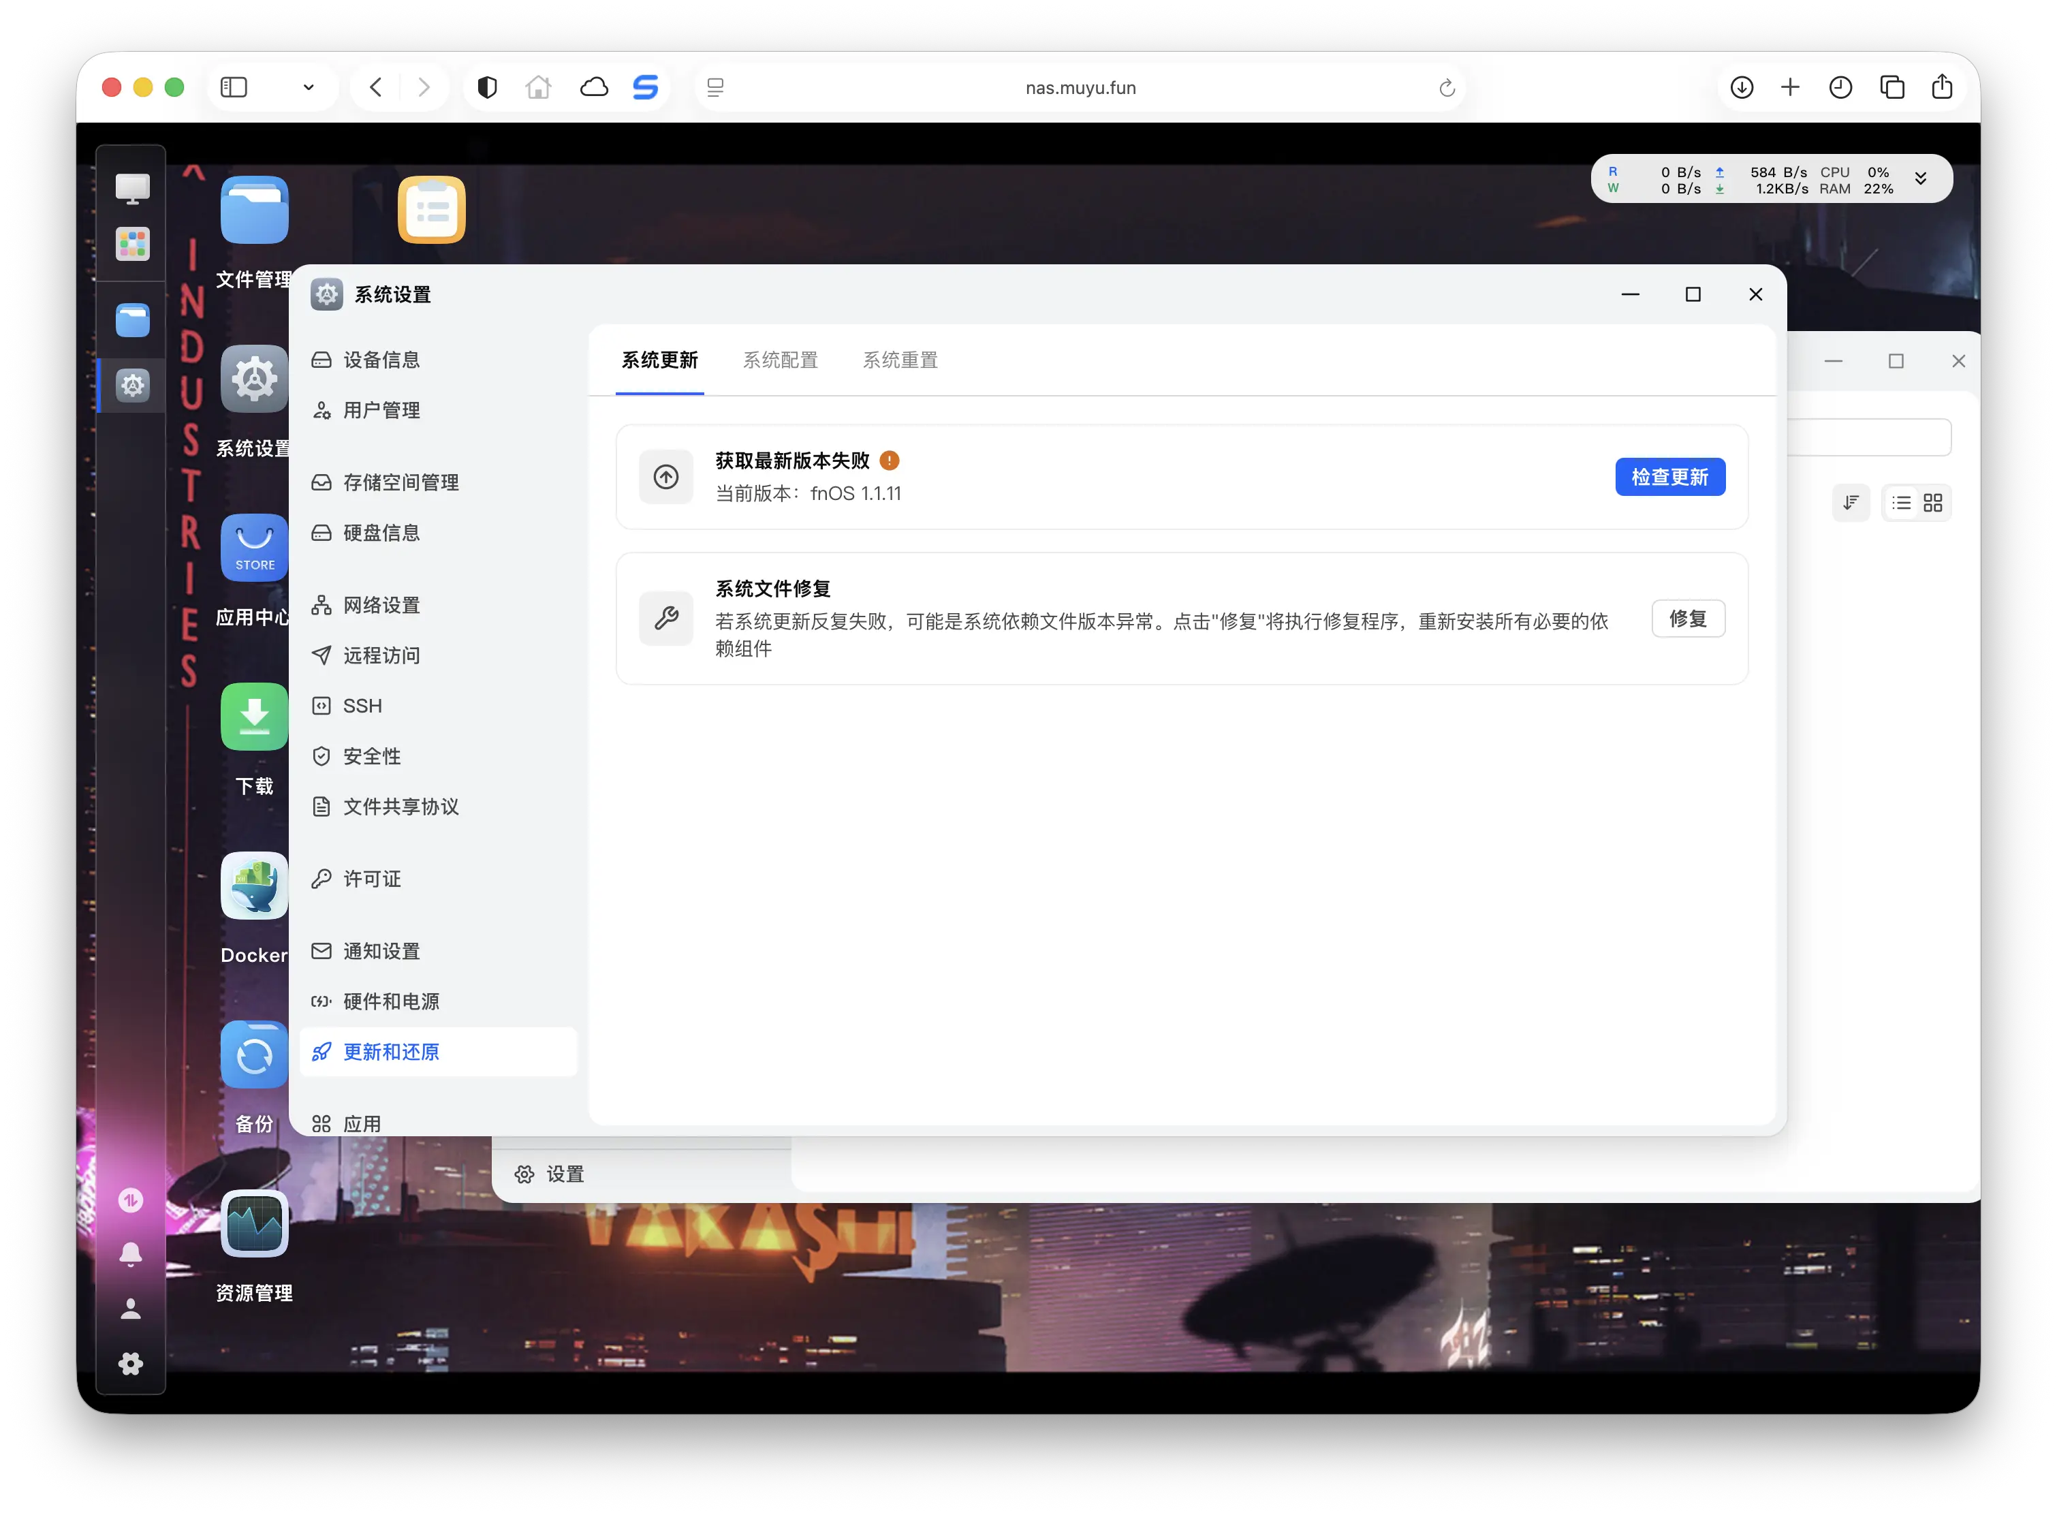Open the 文件管理 file manager
2057x1515 pixels.
[x=254, y=210]
